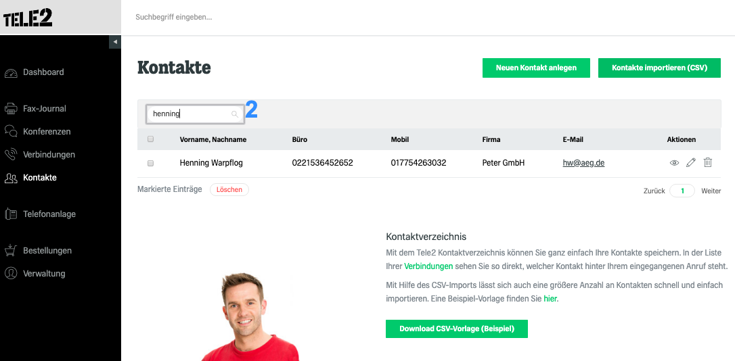Click office number 0221536452652
The width and height of the screenshot is (735, 361).
[322, 163]
